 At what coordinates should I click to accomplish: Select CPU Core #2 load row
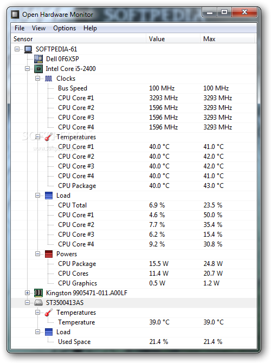pyautogui.click(x=134, y=225)
